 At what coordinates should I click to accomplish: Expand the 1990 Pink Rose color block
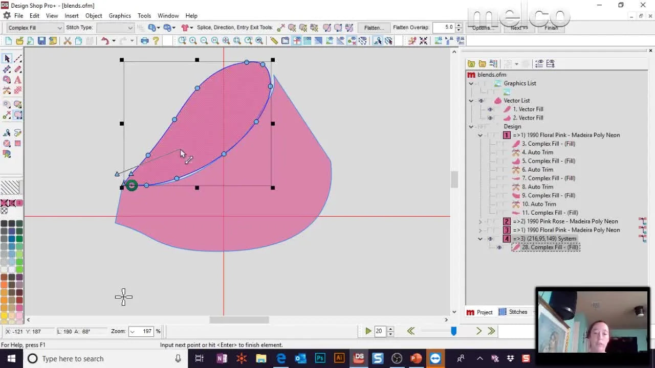(x=480, y=221)
